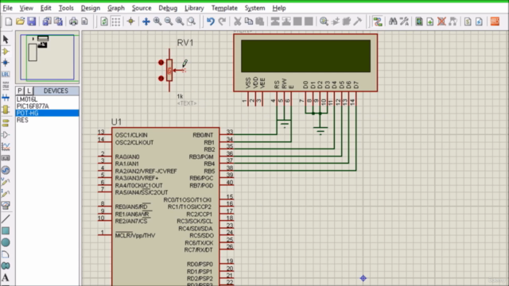Switch to Graph mode
The height and width of the screenshot is (286, 509).
click(x=6, y=146)
